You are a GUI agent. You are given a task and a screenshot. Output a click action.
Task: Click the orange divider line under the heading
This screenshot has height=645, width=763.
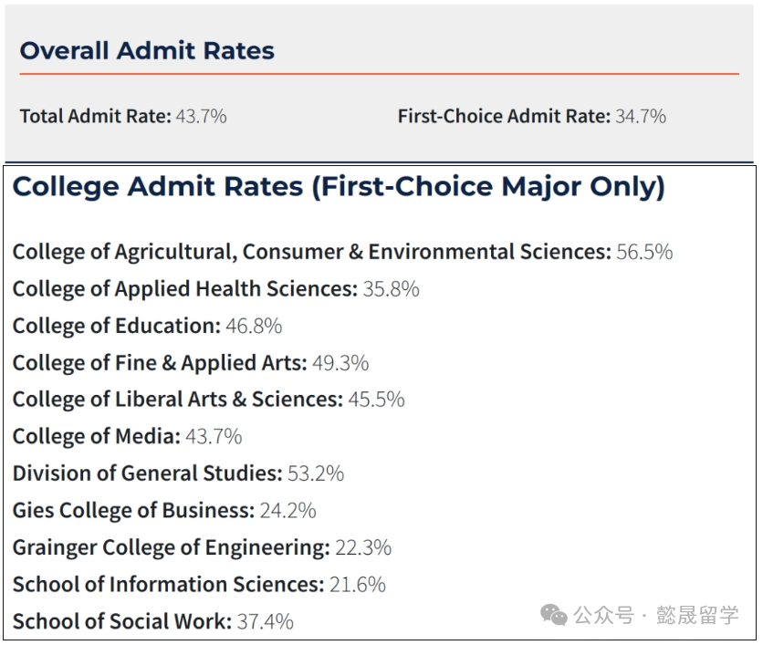379,74
